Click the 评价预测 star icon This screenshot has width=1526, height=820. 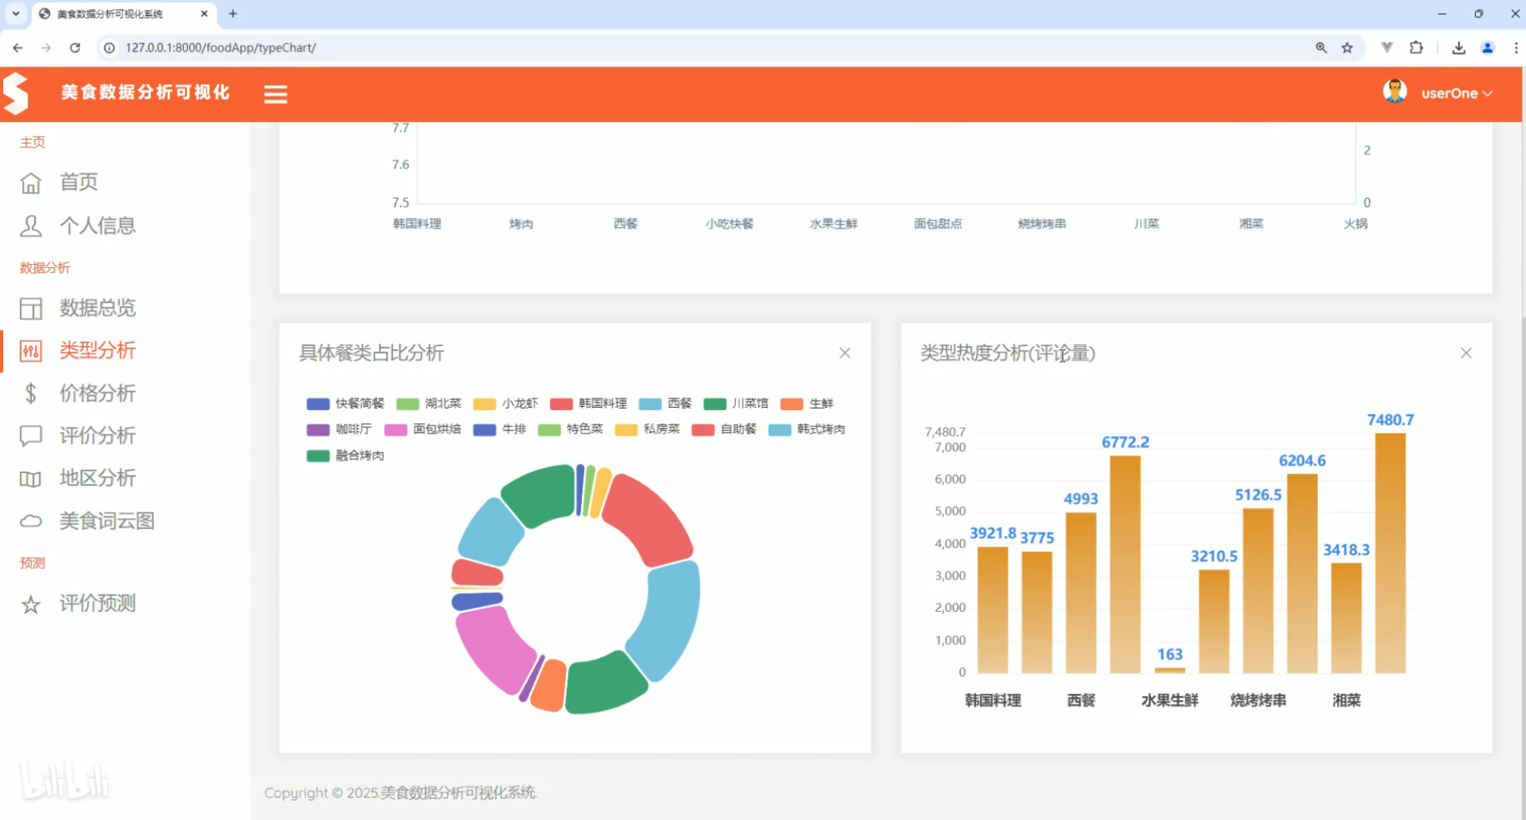click(30, 604)
